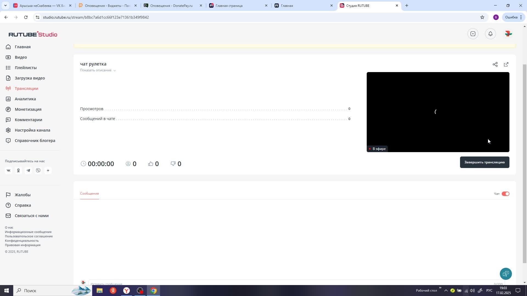
Task: Open the notifications bell
Action: [x=490, y=34]
